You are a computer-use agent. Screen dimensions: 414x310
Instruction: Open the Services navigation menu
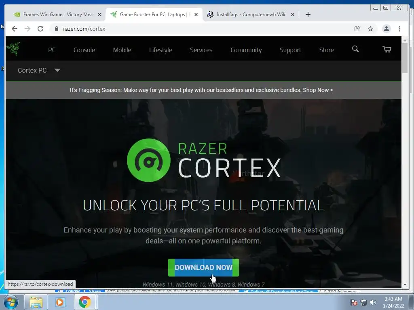tap(201, 50)
